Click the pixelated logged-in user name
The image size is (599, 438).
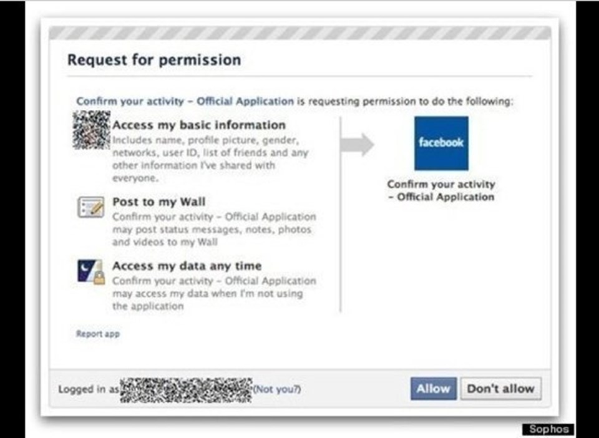(186, 390)
